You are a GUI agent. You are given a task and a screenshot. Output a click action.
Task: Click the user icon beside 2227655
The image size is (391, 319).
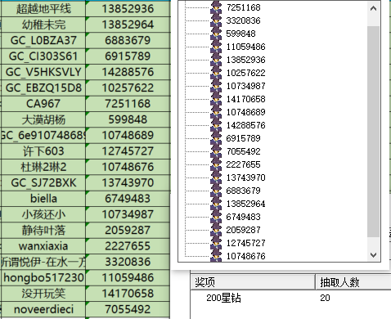click(x=216, y=164)
